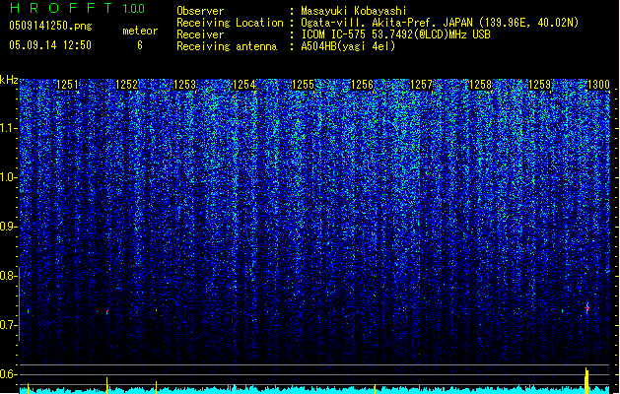This screenshot has width=620, height=394.
Task: Click the 1257 time marker
Action: point(422,84)
